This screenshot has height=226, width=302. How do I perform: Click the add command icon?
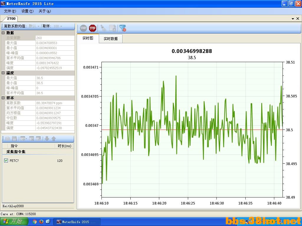22,139
